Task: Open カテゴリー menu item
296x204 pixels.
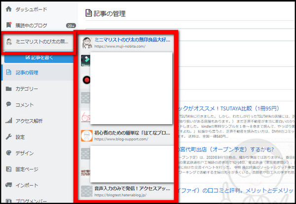Action: pos(27,89)
